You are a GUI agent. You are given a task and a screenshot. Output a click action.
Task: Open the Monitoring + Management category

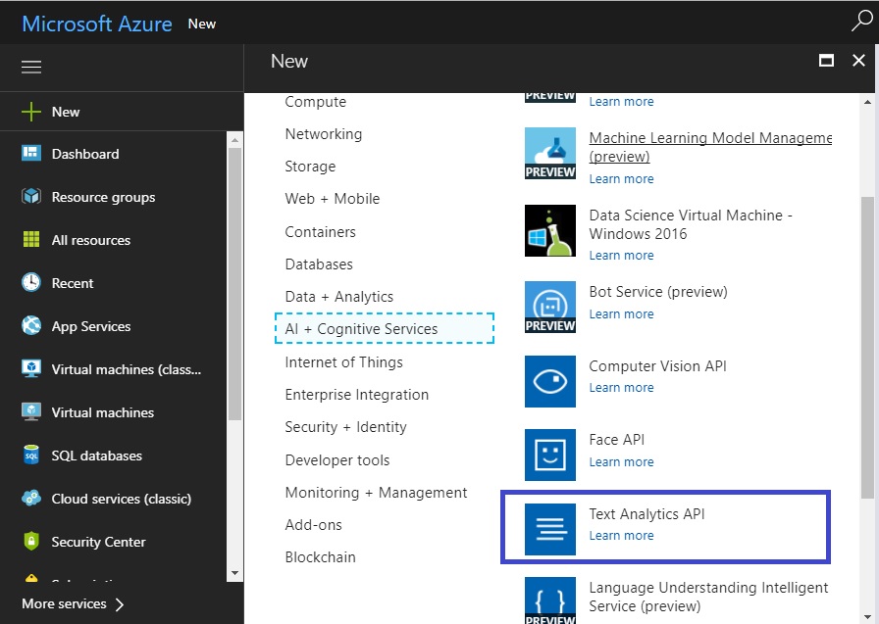(x=376, y=493)
